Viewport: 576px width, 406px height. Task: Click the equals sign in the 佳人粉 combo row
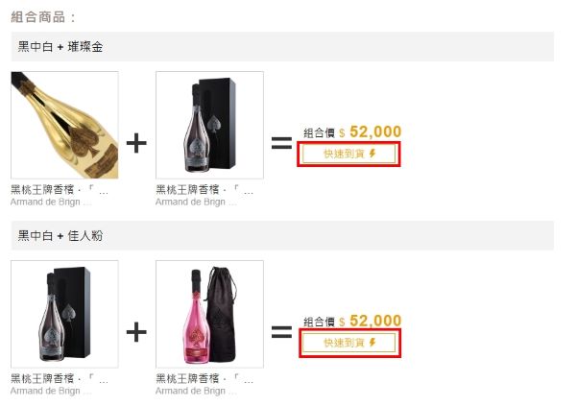tap(281, 332)
